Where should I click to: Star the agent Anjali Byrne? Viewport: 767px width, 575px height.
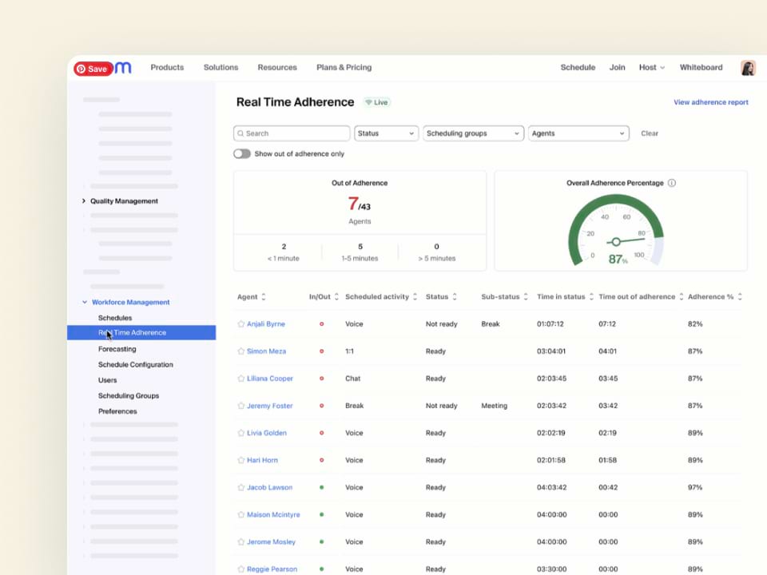[240, 324]
